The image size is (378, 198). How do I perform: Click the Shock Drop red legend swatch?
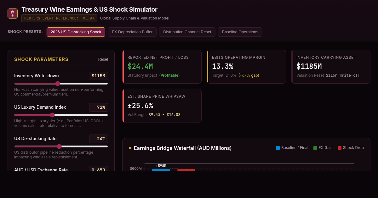point(340,148)
